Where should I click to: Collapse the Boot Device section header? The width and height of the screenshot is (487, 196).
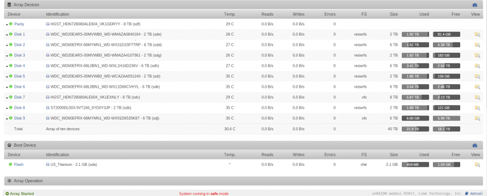pos(243,145)
